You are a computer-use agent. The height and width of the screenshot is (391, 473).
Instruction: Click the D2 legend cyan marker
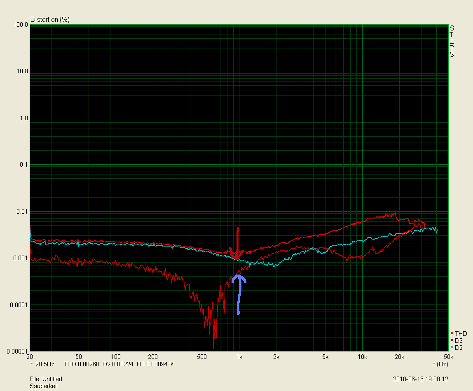tap(452, 347)
